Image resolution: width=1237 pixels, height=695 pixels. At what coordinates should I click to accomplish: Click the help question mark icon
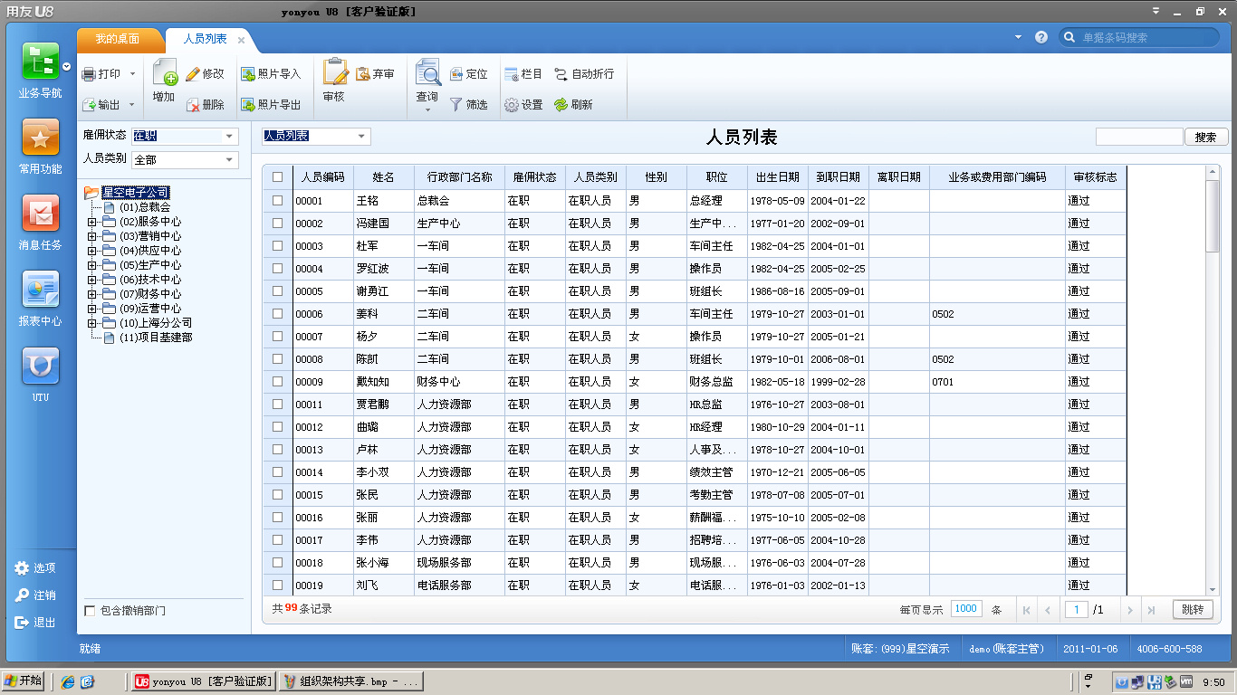(x=1041, y=37)
